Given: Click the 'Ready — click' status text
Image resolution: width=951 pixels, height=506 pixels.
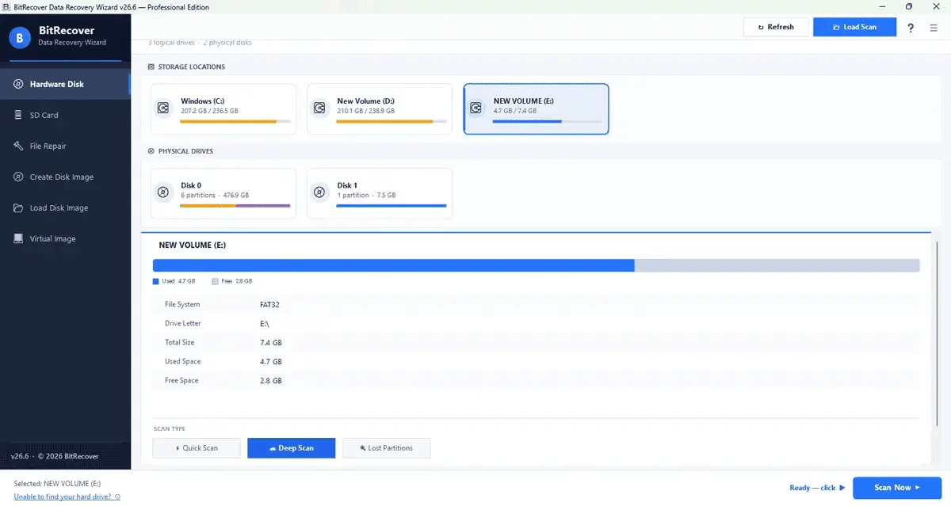Looking at the screenshot, I should tap(812, 488).
